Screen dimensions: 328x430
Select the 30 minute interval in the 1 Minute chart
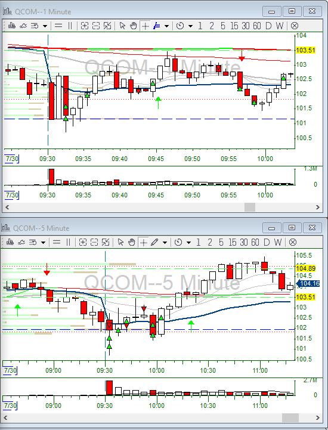246,26
